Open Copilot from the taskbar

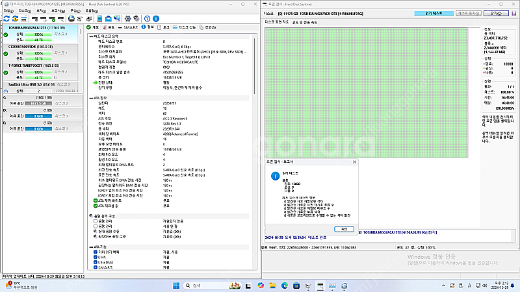pyautogui.click(x=261, y=286)
